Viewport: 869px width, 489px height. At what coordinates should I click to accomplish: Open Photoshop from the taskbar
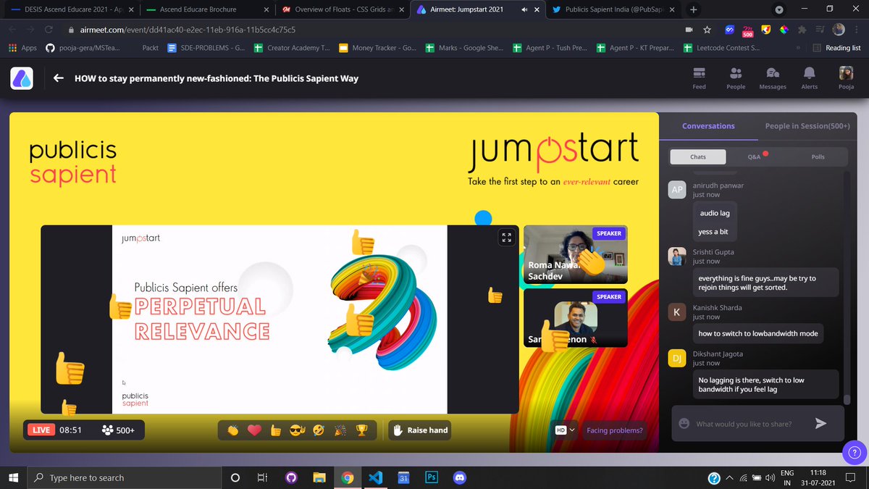pos(431,477)
